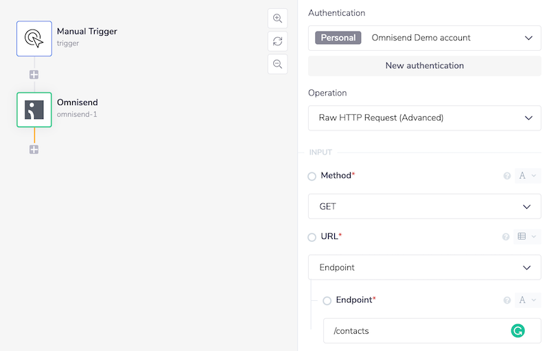Click the zoom in magnifier icon

(277, 19)
